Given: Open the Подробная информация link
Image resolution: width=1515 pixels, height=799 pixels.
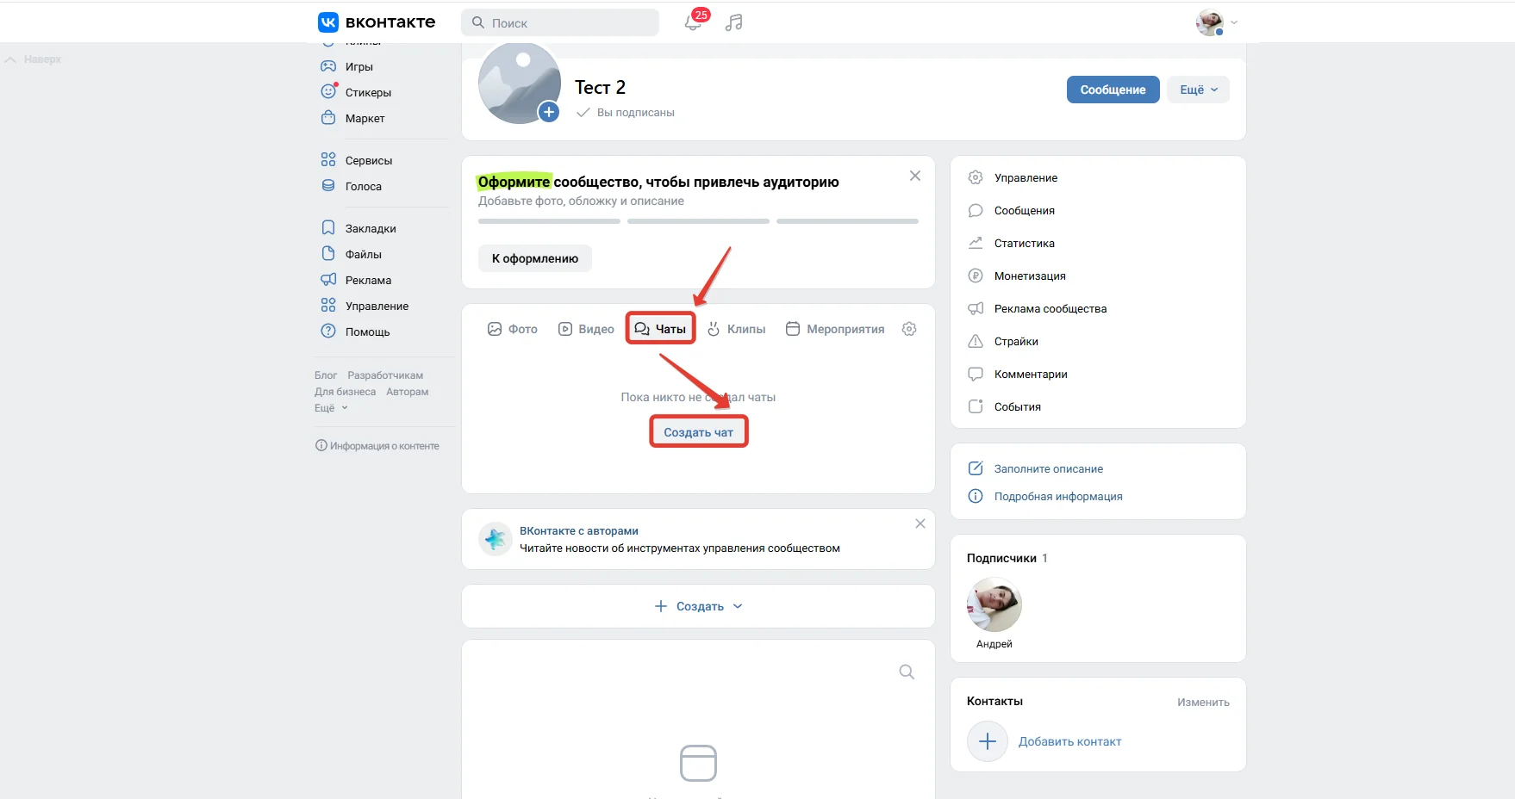Looking at the screenshot, I should [x=1058, y=496].
